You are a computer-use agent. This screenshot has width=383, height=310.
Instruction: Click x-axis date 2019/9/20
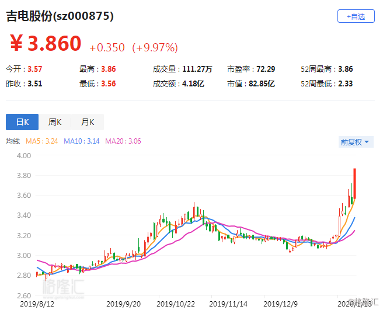click(123, 304)
